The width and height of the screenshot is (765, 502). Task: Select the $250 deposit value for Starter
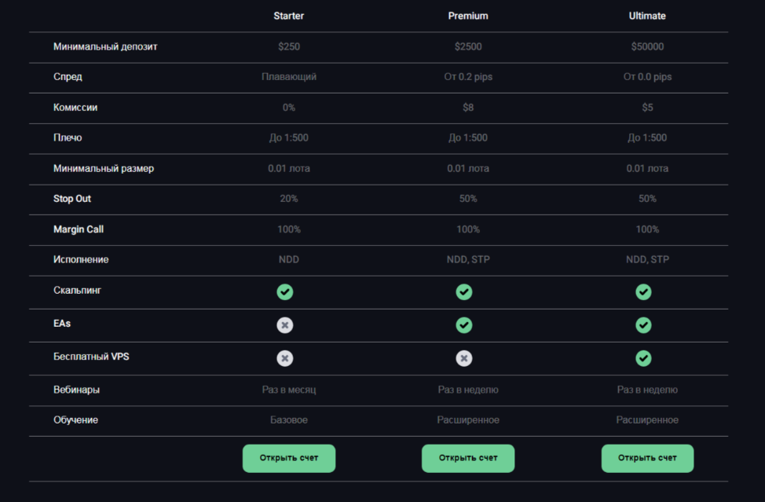(288, 46)
